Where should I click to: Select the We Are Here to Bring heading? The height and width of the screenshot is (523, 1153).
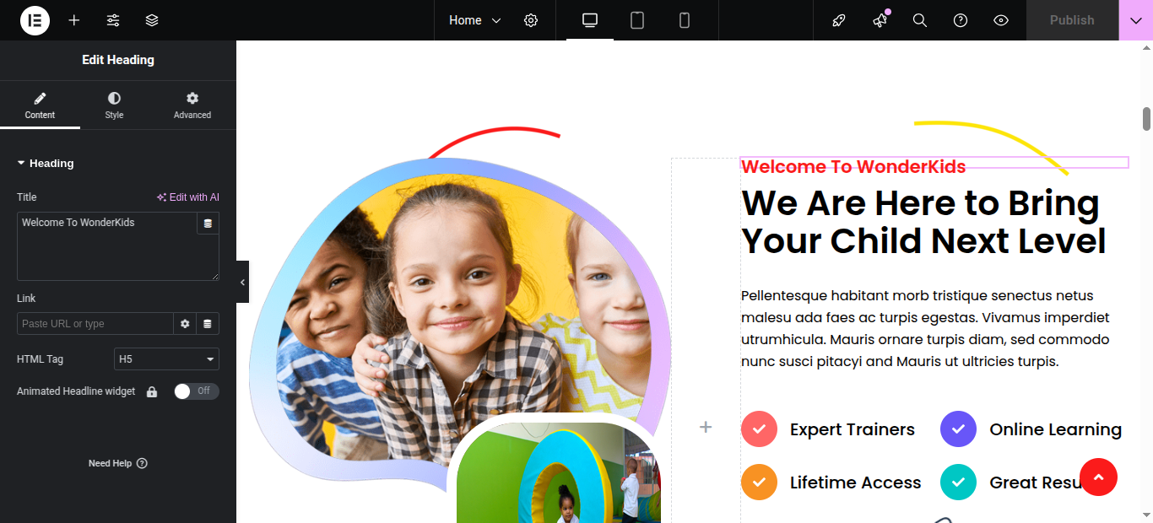pos(923,222)
